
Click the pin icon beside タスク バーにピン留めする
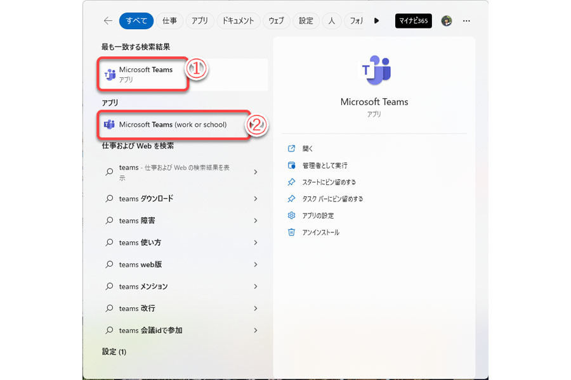tap(291, 199)
